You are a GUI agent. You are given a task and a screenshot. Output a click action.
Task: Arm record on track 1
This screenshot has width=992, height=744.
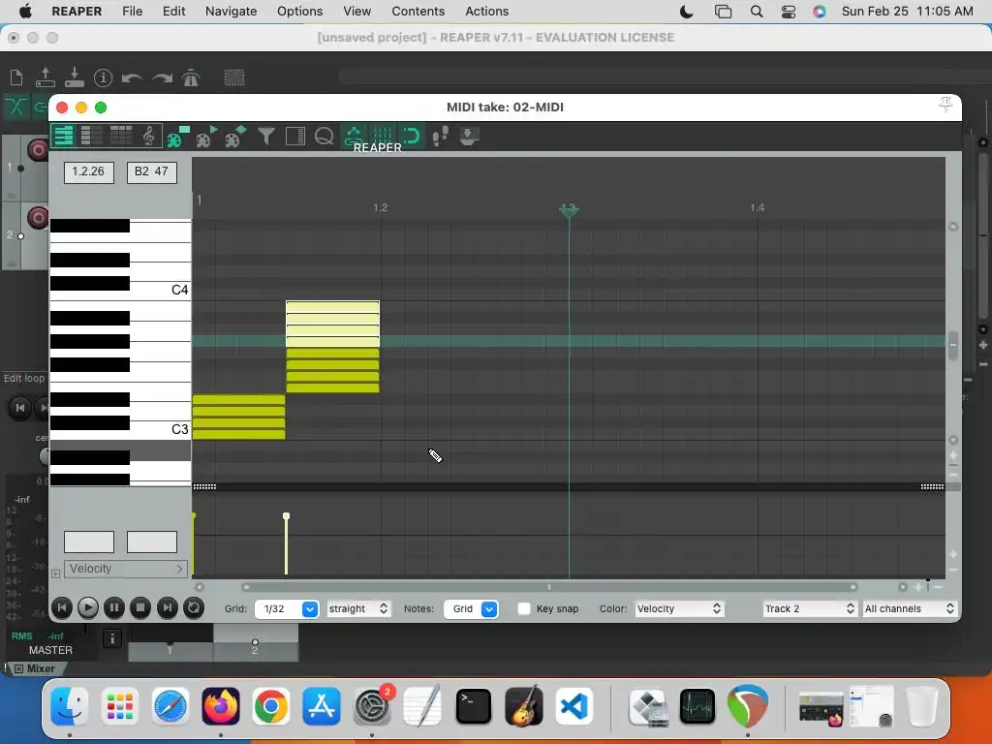(38, 150)
